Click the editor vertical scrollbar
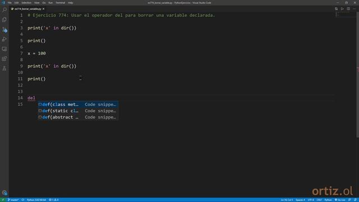This screenshot has width=359, height=202. coord(358,75)
